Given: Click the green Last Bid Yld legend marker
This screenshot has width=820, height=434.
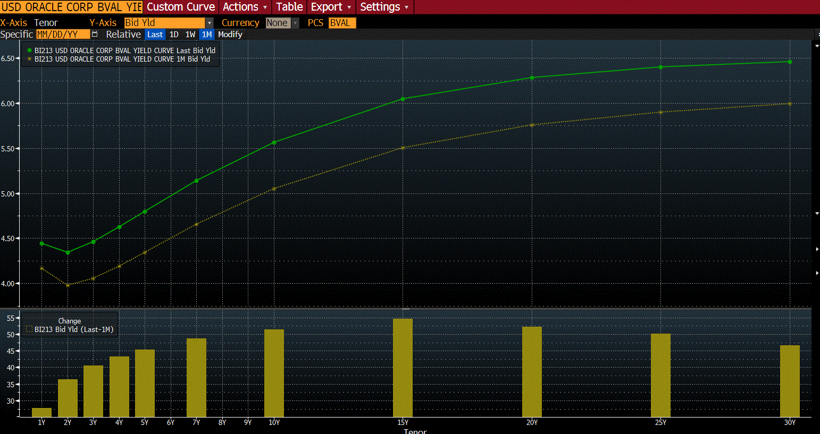Looking at the screenshot, I should 30,50.
